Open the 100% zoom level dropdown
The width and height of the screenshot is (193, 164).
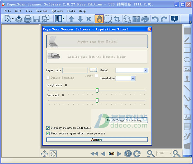tap(170, 153)
